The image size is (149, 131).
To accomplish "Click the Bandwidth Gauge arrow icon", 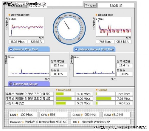I will [x=11, y=84].
